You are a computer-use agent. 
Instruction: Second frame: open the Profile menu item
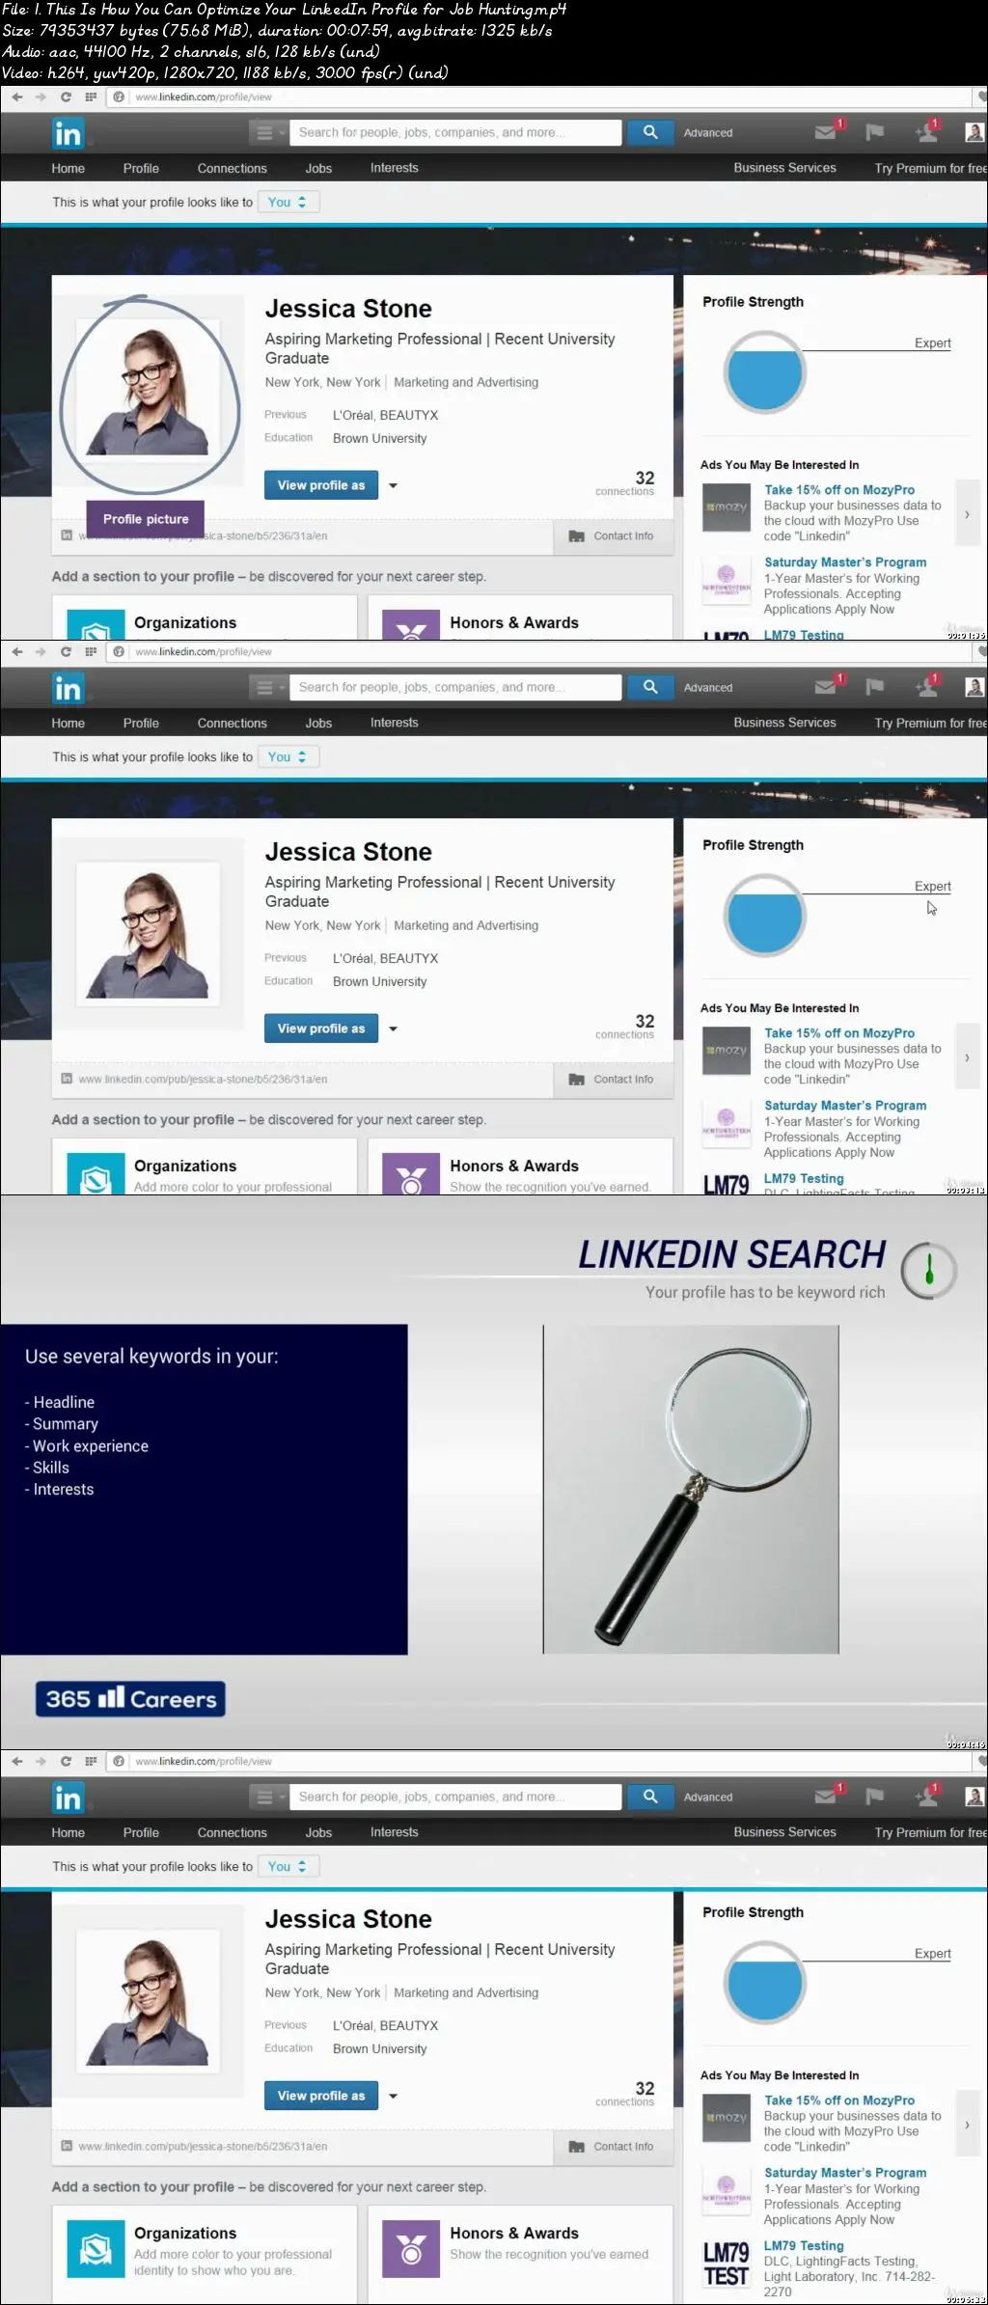tap(141, 723)
